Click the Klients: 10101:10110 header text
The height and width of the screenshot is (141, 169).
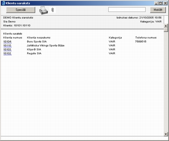[x=17, y=26]
